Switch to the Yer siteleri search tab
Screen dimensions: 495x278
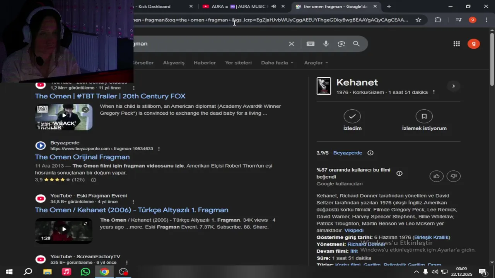coord(238,63)
